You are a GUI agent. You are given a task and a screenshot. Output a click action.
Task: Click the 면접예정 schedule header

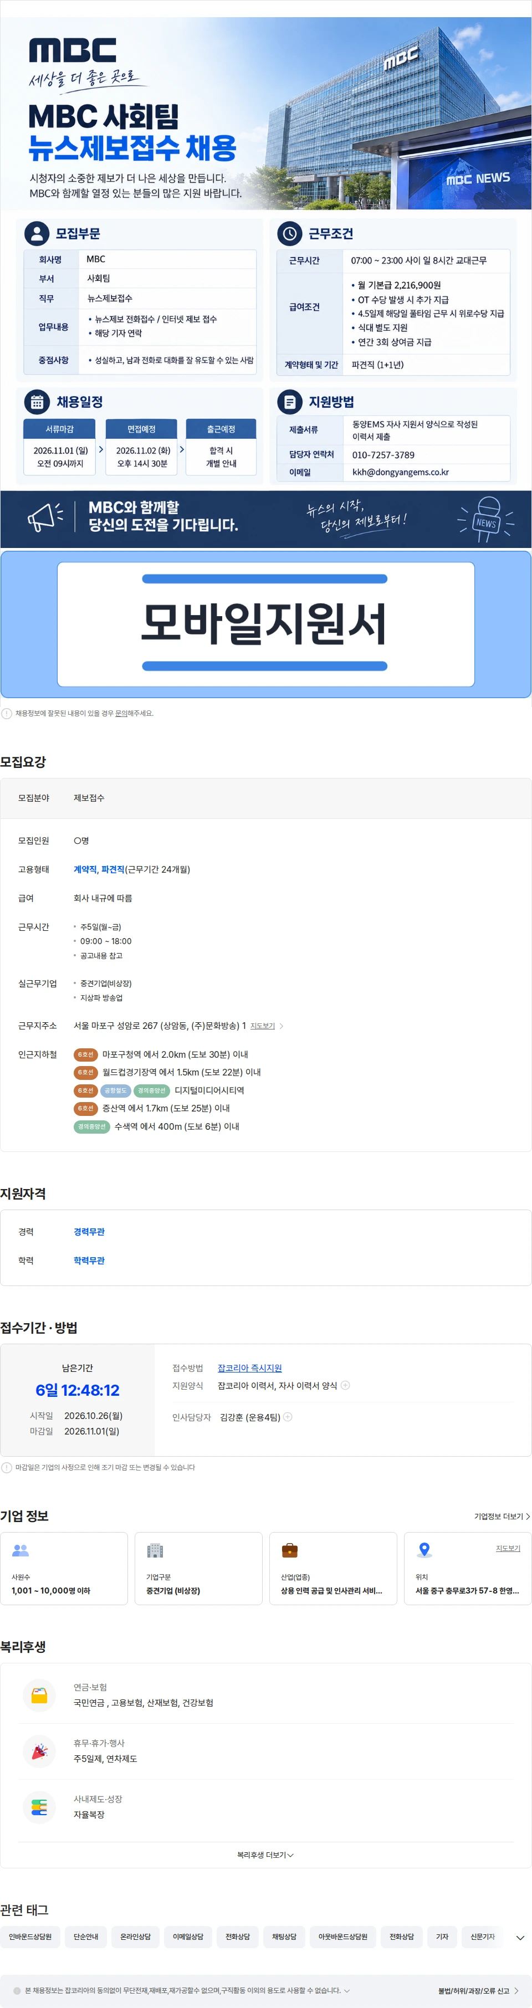(141, 429)
